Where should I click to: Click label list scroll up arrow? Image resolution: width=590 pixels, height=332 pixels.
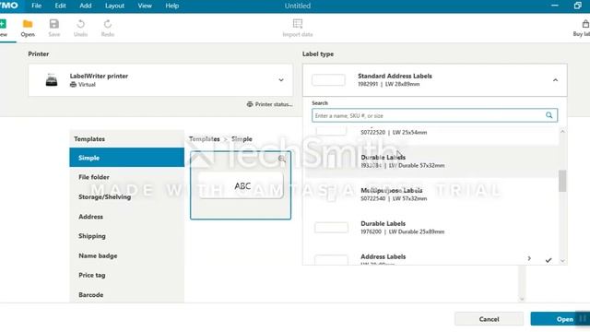(562, 131)
